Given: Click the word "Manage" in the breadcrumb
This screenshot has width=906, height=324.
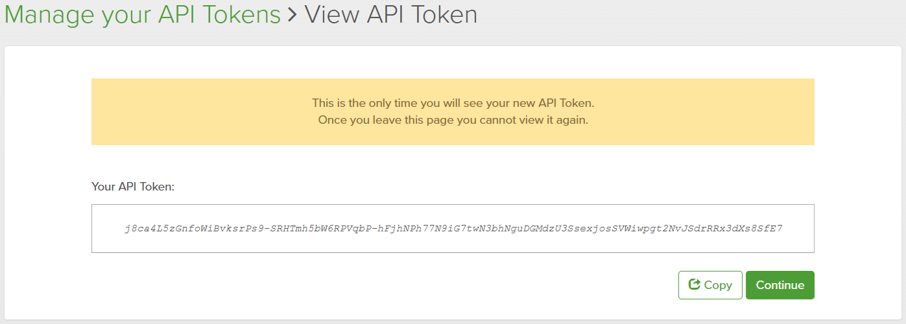Looking at the screenshot, I should [49, 14].
